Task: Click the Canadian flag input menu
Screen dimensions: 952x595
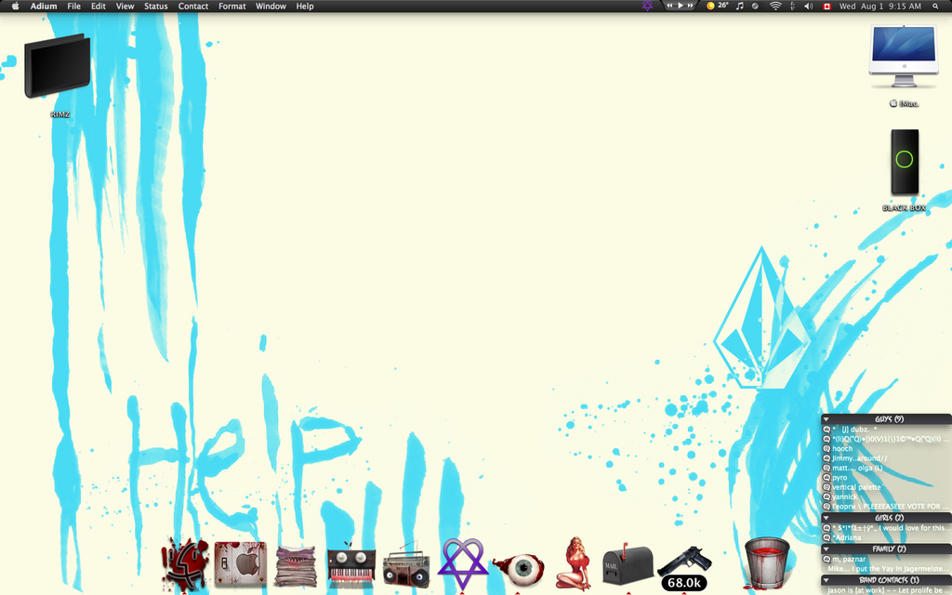Action: (x=826, y=7)
